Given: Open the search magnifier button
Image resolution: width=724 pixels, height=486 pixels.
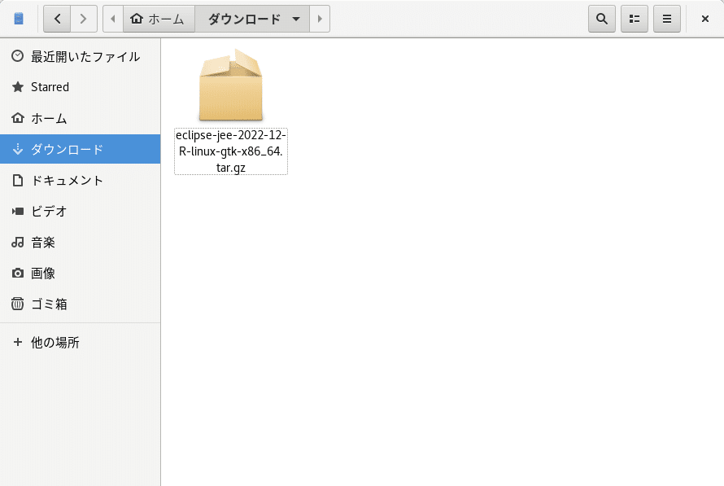Looking at the screenshot, I should pyautogui.click(x=602, y=19).
